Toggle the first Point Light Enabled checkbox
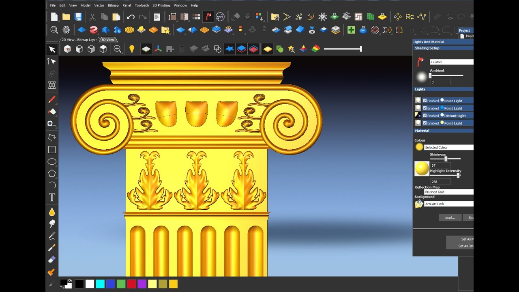The width and height of the screenshot is (519, 292). 425,101
